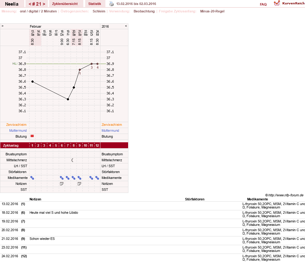The width and height of the screenshot is (305, 279).
Task: Click the 18.02.2016 date in notes table
Action: 10,213
